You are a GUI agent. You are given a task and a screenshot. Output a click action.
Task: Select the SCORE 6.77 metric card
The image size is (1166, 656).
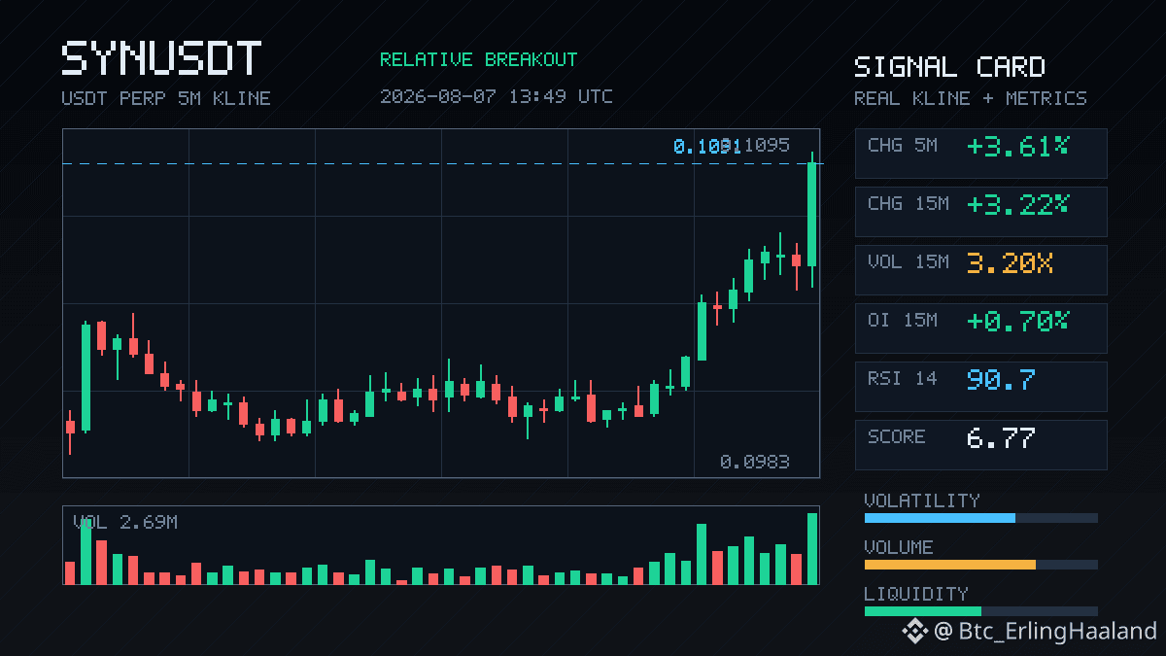pos(980,444)
